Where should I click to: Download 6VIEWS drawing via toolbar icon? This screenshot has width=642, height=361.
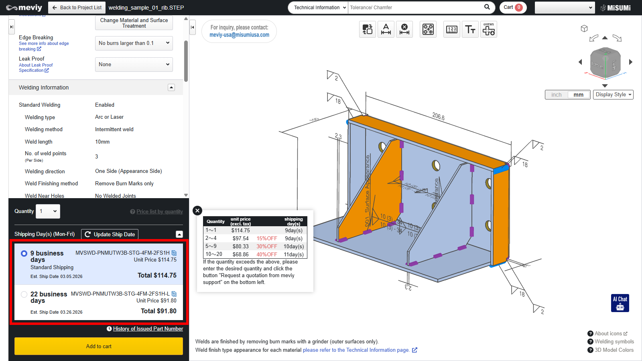pyautogui.click(x=489, y=29)
